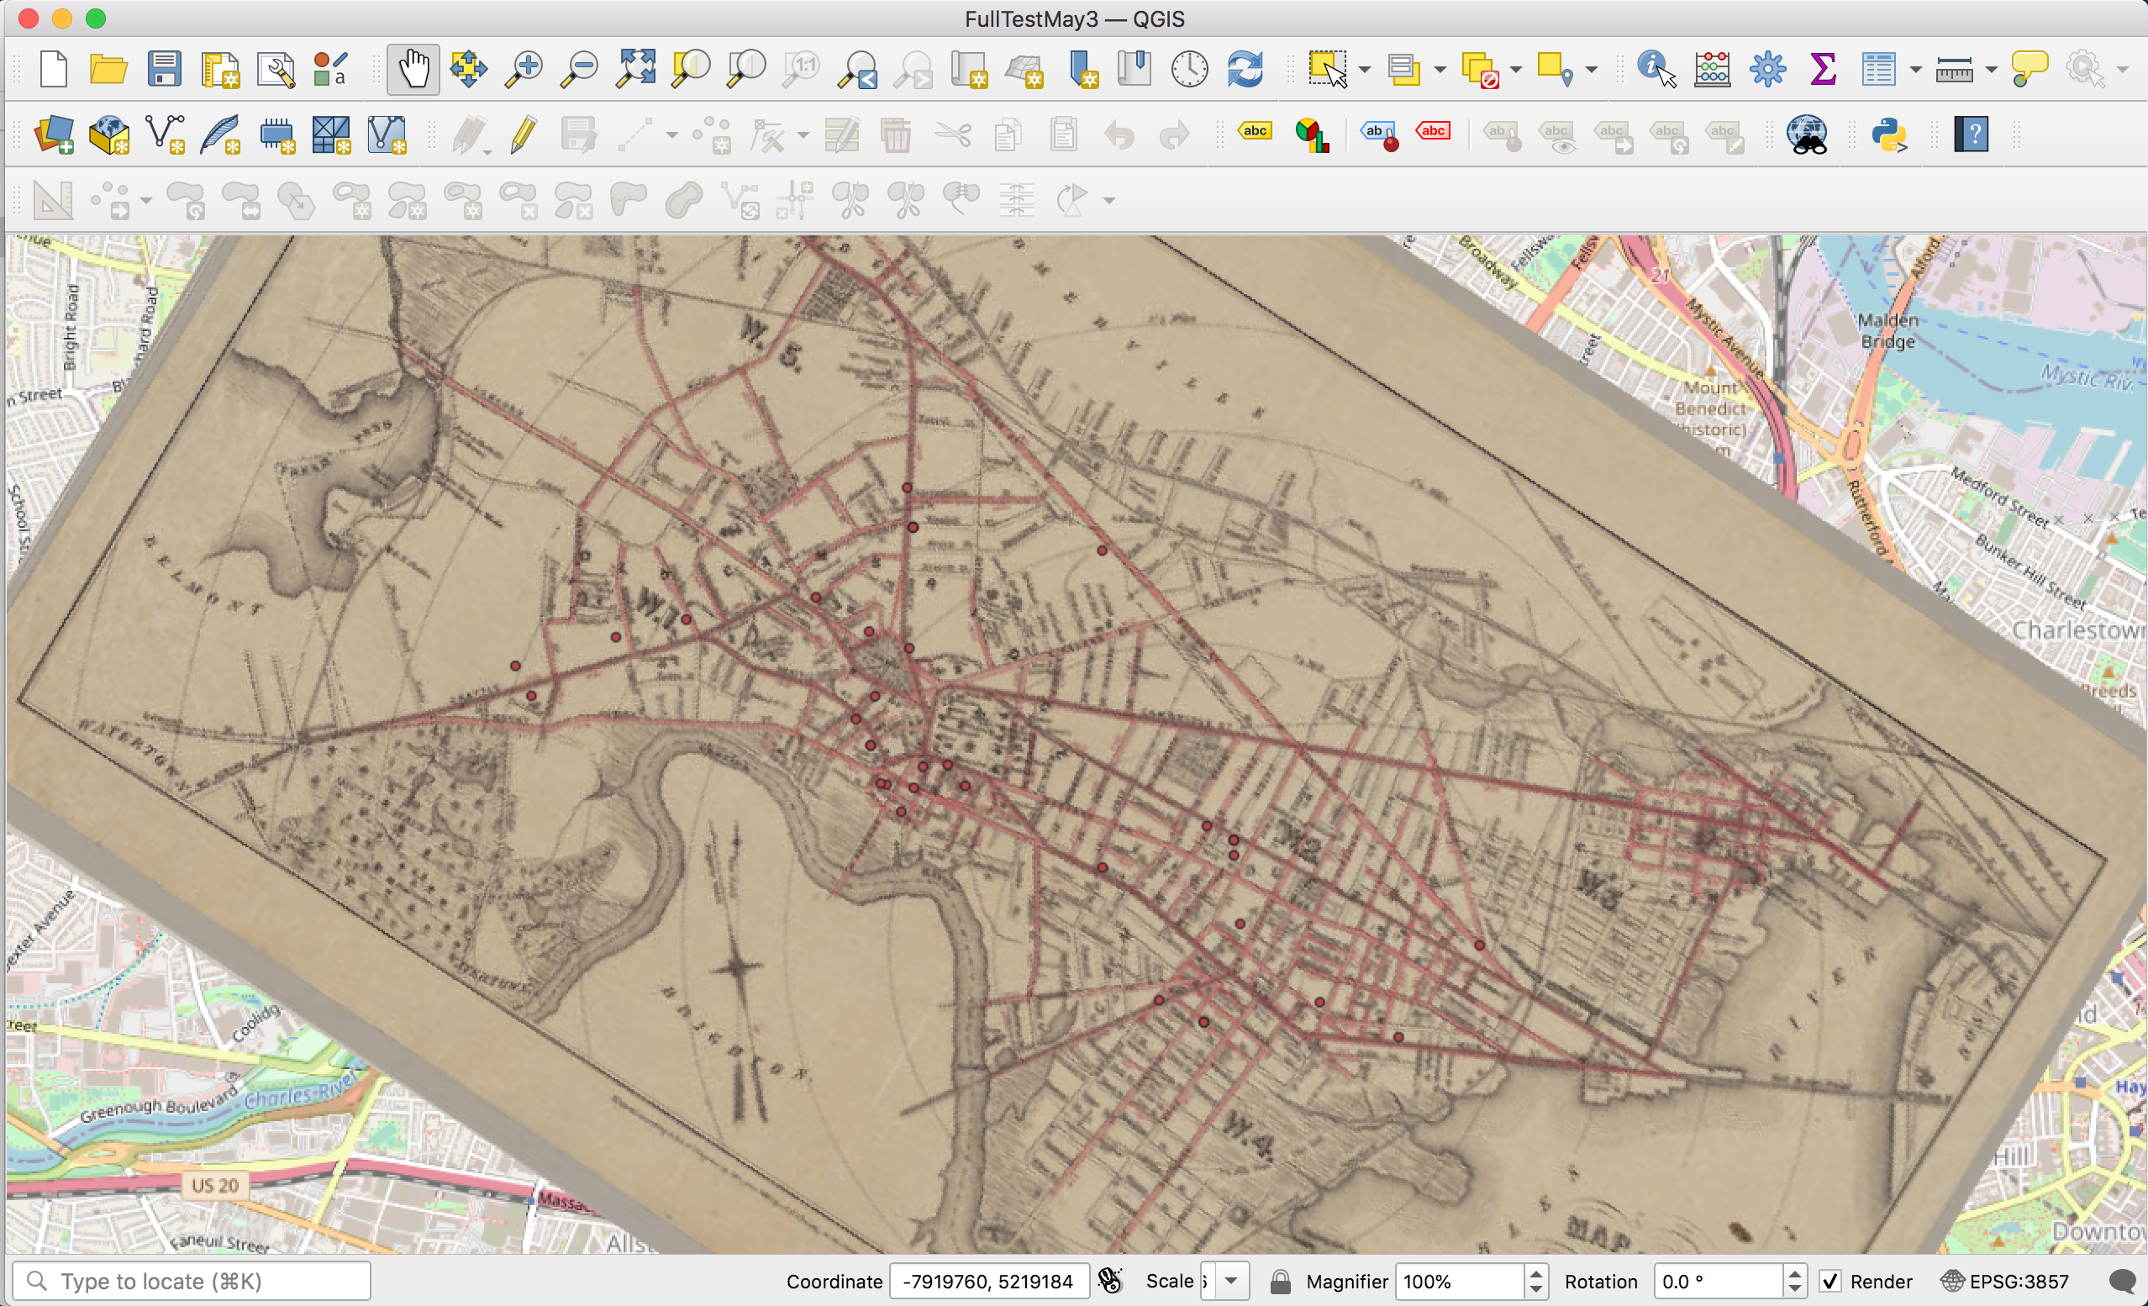This screenshot has height=1306, width=2148.
Task: Click the Zoom Full extent icon
Action: pyautogui.click(x=635, y=69)
